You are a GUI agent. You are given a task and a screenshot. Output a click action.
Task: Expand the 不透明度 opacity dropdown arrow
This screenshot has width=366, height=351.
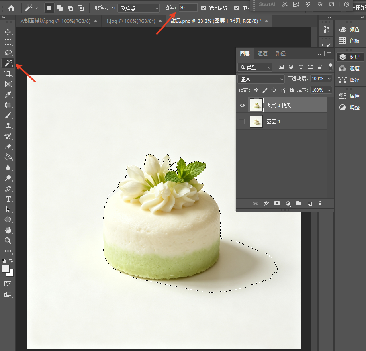(x=329, y=78)
